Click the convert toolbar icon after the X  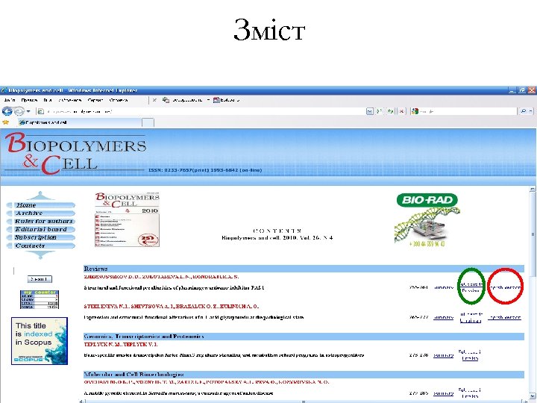click(166, 100)
